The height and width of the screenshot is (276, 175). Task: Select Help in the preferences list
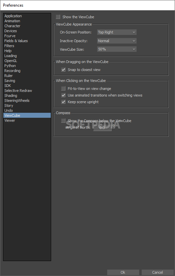(x=27, y=51)
